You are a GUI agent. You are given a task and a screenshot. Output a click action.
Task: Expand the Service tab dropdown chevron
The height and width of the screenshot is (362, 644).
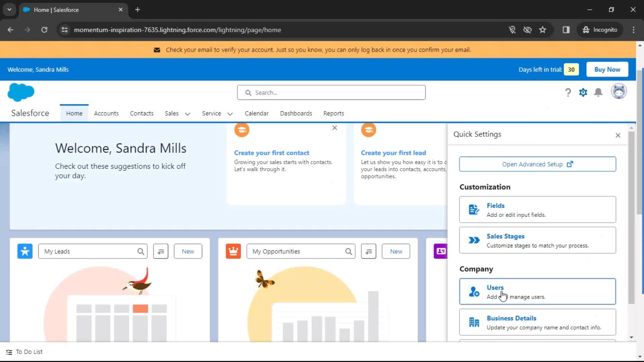pos(230,114)
